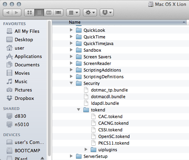Collapse the Security folder
Image resolution: width=189 pixels, height=160 pixels.
71,83
